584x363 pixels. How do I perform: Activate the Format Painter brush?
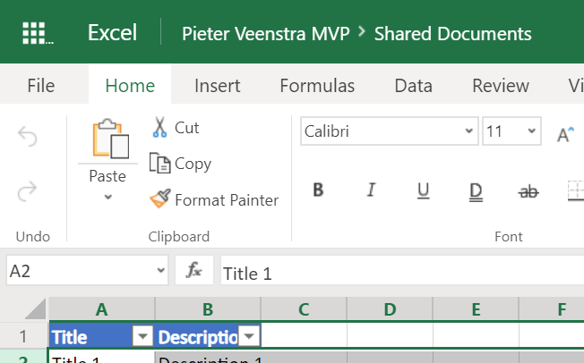point(214,199)
